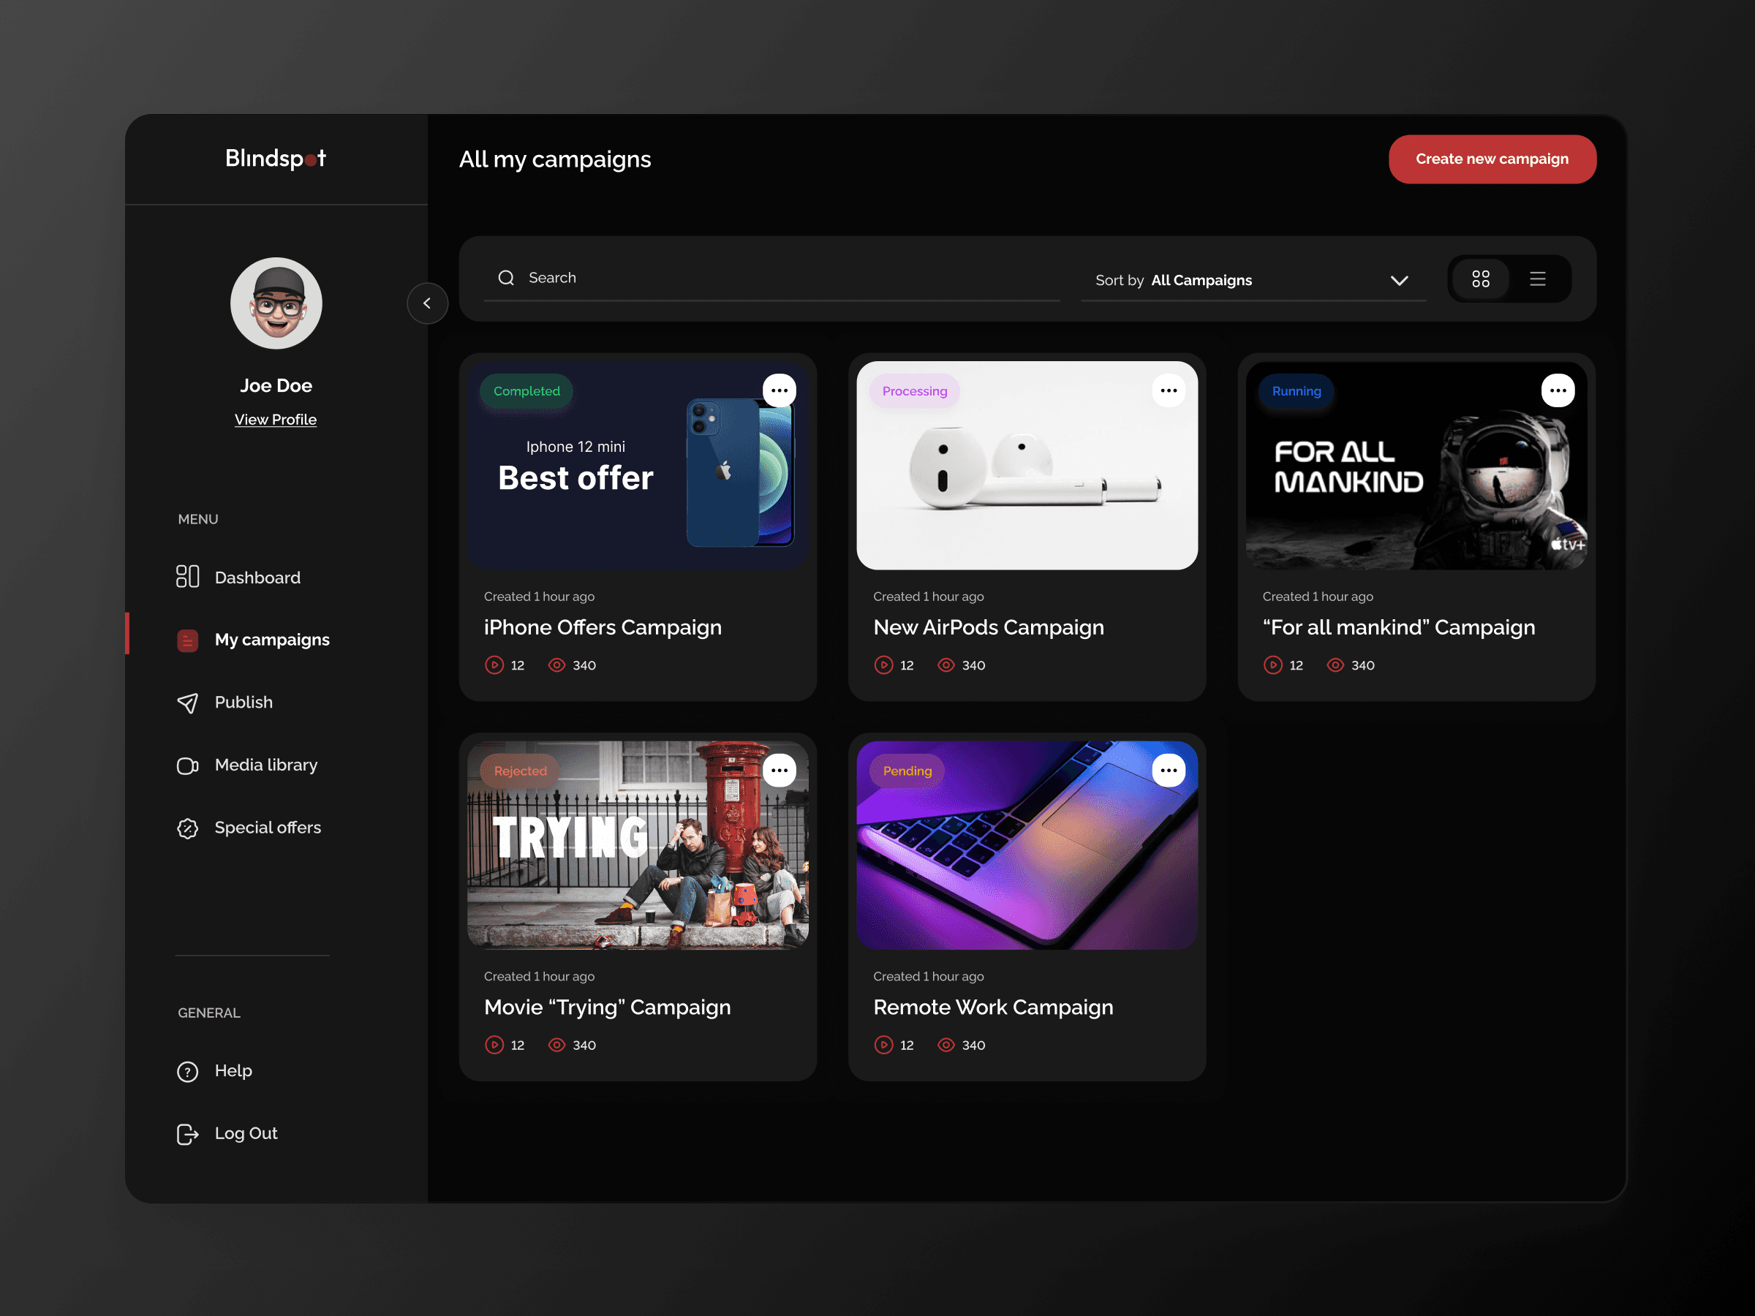Click the Publish paper plane icon

187,703
